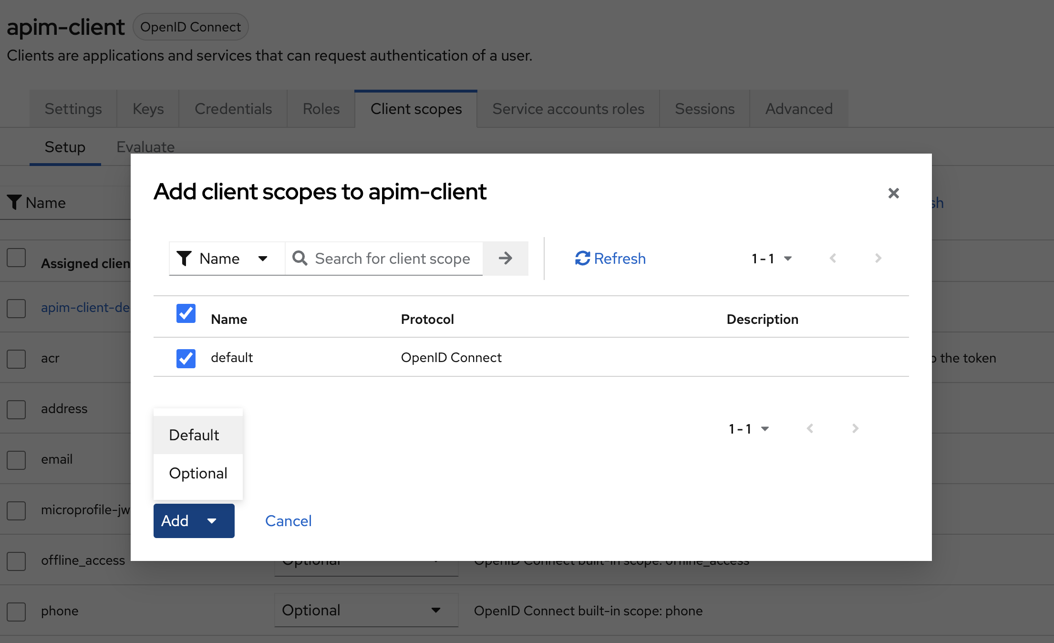
Task: Switch to the Evaluate tab
Action: (x=145, y=146)
